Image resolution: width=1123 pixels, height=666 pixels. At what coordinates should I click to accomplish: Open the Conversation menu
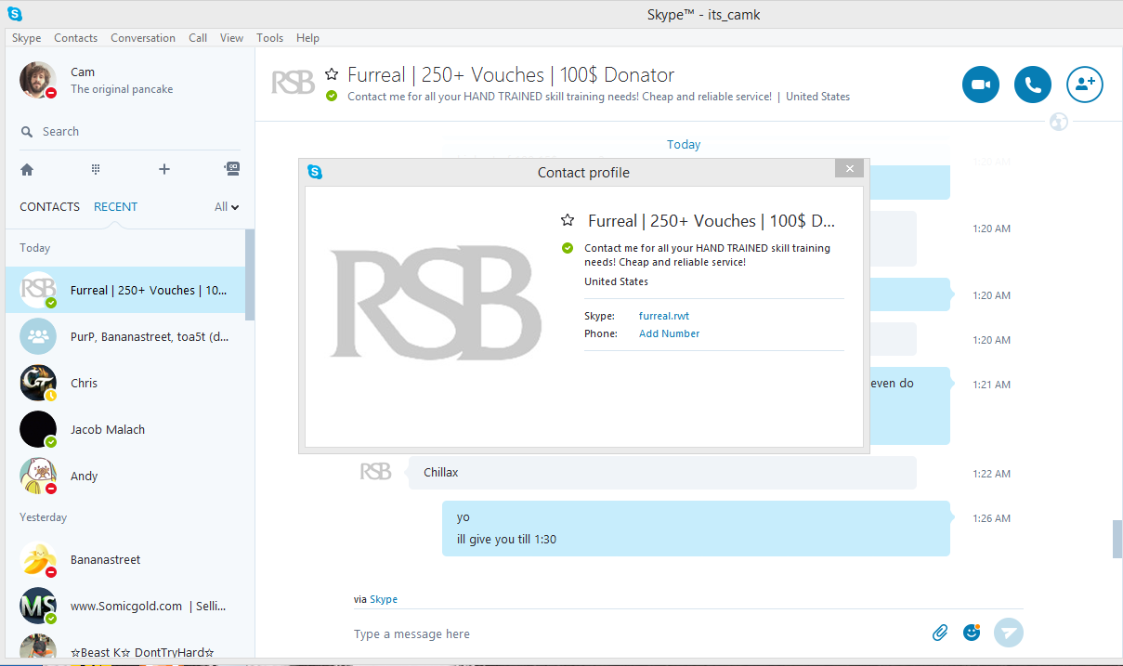(x=143, y=38)
